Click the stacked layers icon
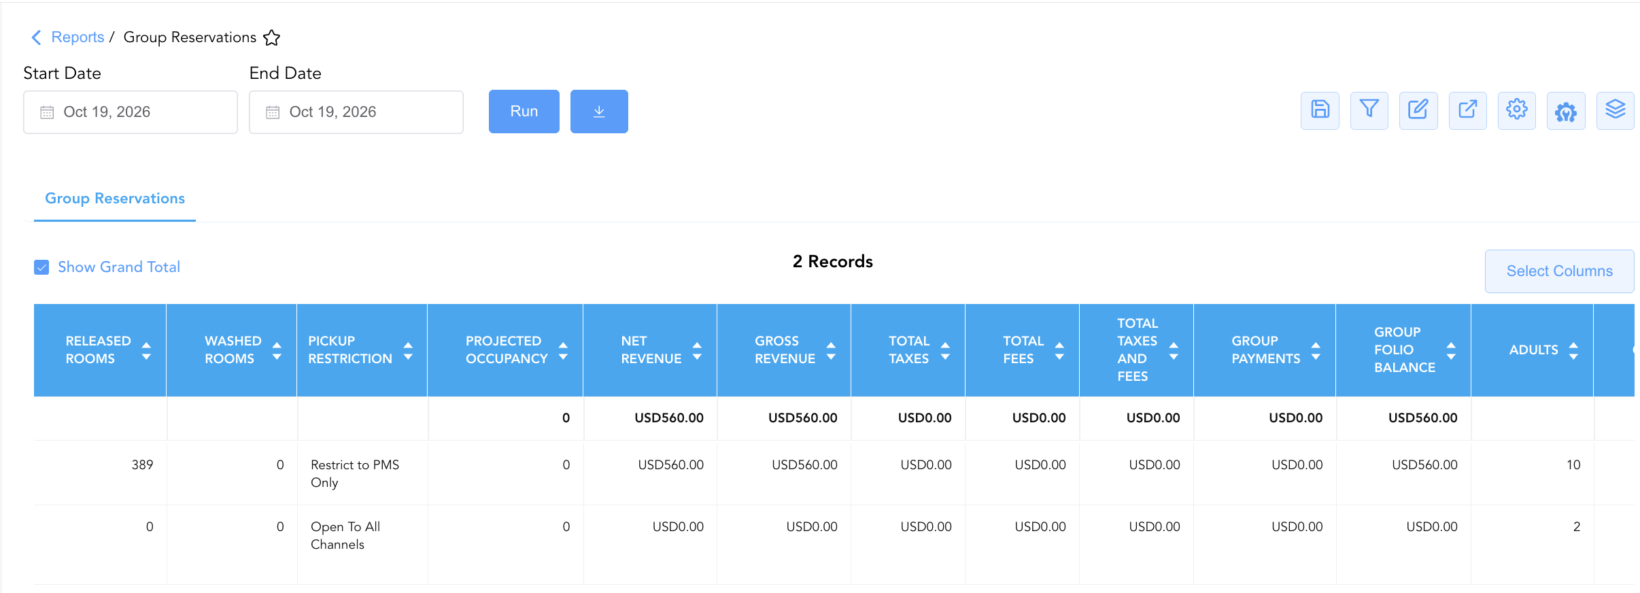 click(x=1615, y=110)
